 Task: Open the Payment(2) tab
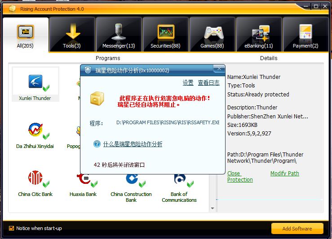tap(305, 35)
